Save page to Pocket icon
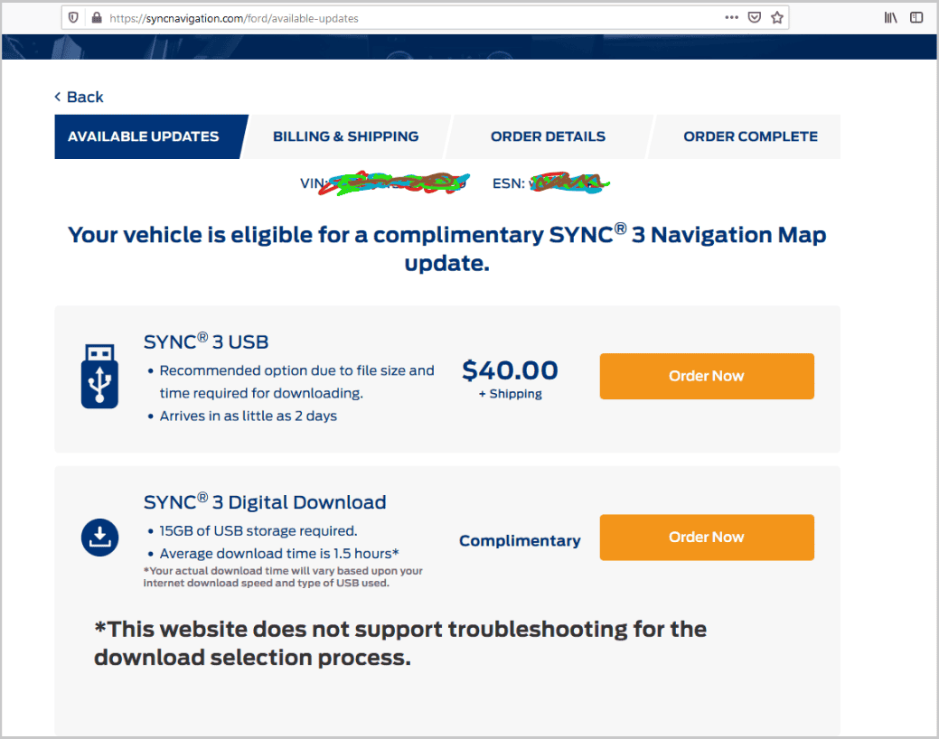Screen dimensions: 939x739 [x=754, y=17]
